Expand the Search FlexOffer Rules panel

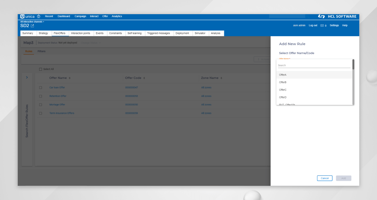click(x=27, y=77)
